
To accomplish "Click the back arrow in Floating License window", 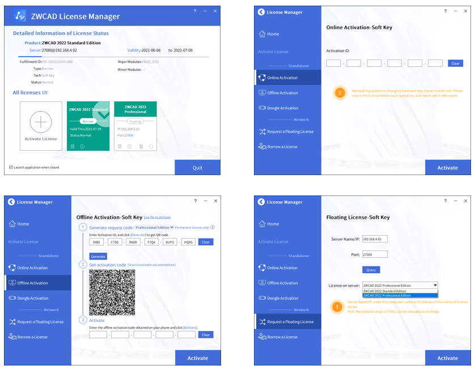I will coord(261,202).
